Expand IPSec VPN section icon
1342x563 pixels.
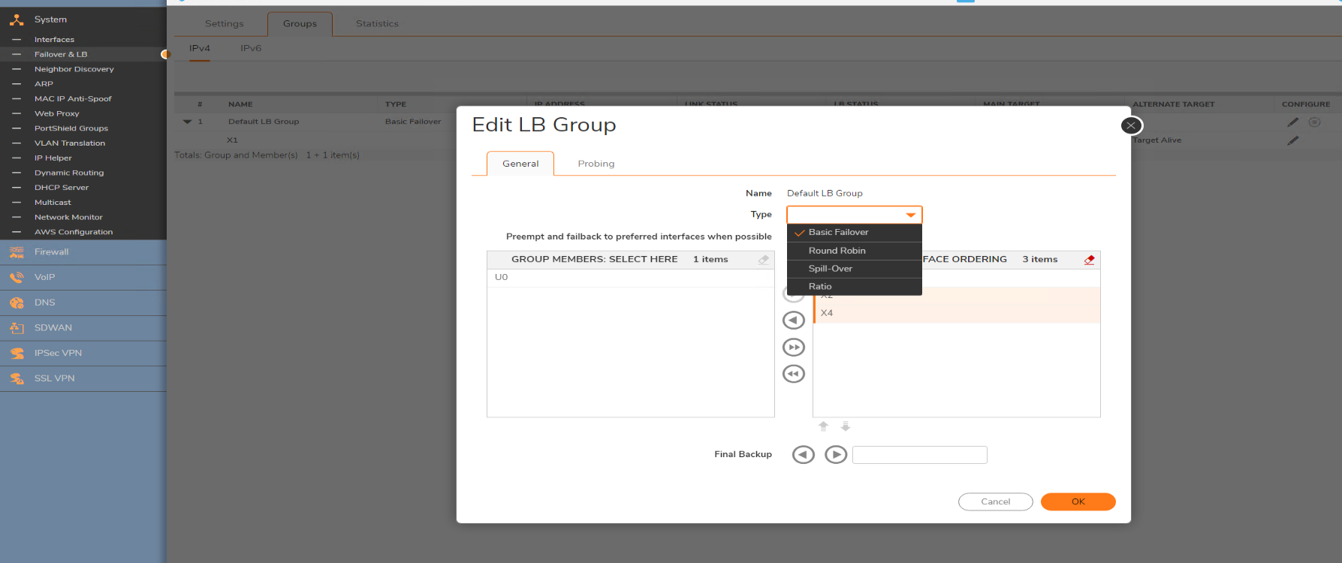click(x=17, y=354)
